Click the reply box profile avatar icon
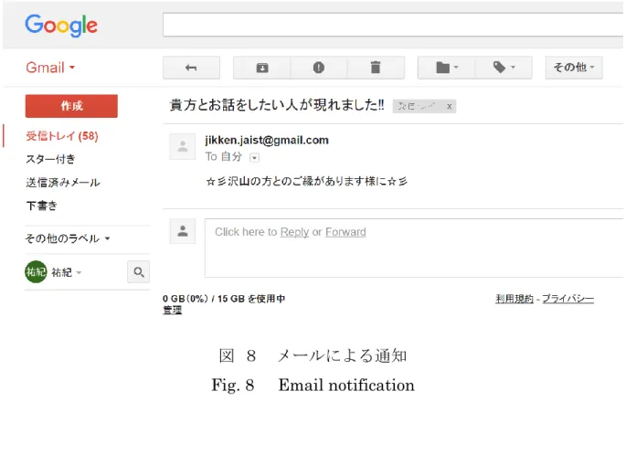Viewport: 626px width, 455px height. coord(183,231)
